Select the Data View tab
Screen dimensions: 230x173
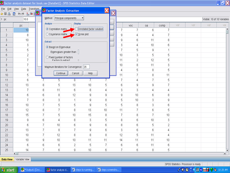click(7, 159)
